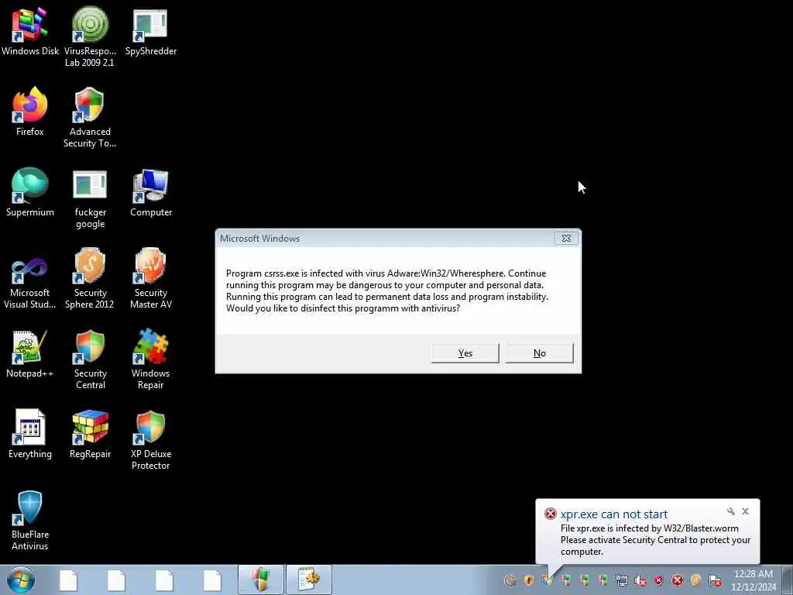Launch Firefox from the desktop
This screenshot has width=793, height=595.
[x=30, y=112]
